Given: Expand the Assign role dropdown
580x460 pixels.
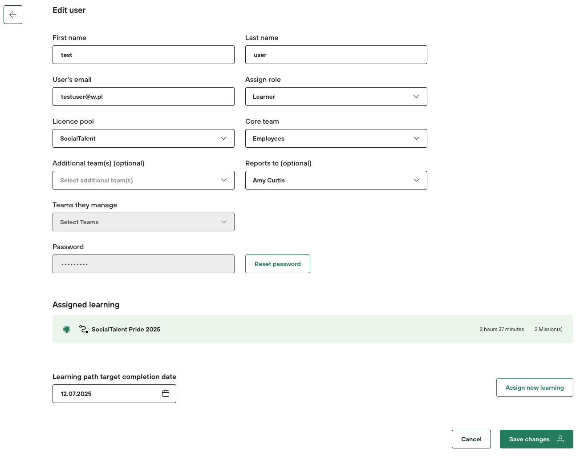Looking at the screenshot, I should pos(336,97).
